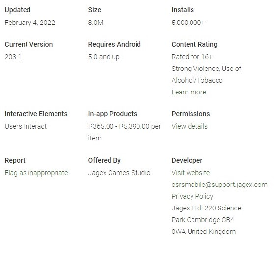Open the Learn more content rating link
This screenshot has height=256, width=274.
tap(189, 92)
